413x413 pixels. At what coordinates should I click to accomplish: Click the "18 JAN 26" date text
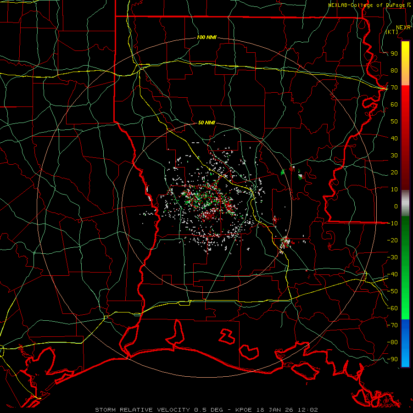click(274, 410)
